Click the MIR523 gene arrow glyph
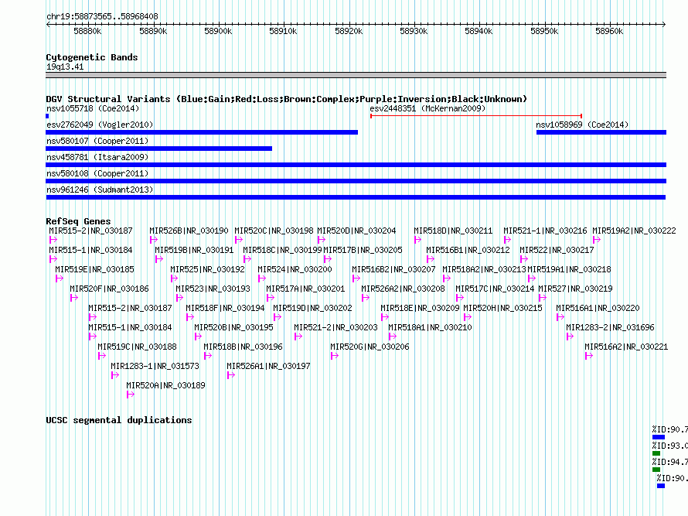 point(179,298)
